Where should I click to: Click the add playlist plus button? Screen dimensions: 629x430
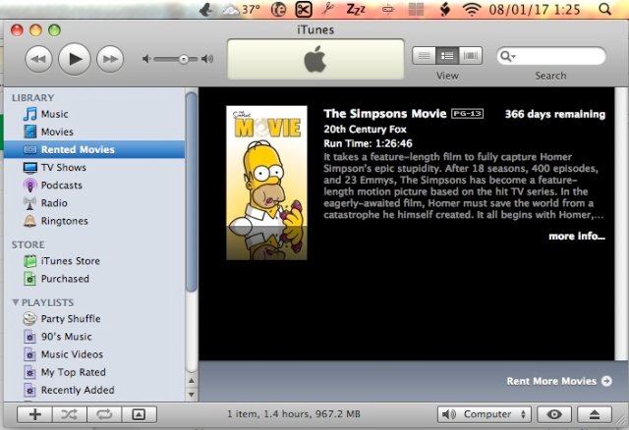point(34,414)
